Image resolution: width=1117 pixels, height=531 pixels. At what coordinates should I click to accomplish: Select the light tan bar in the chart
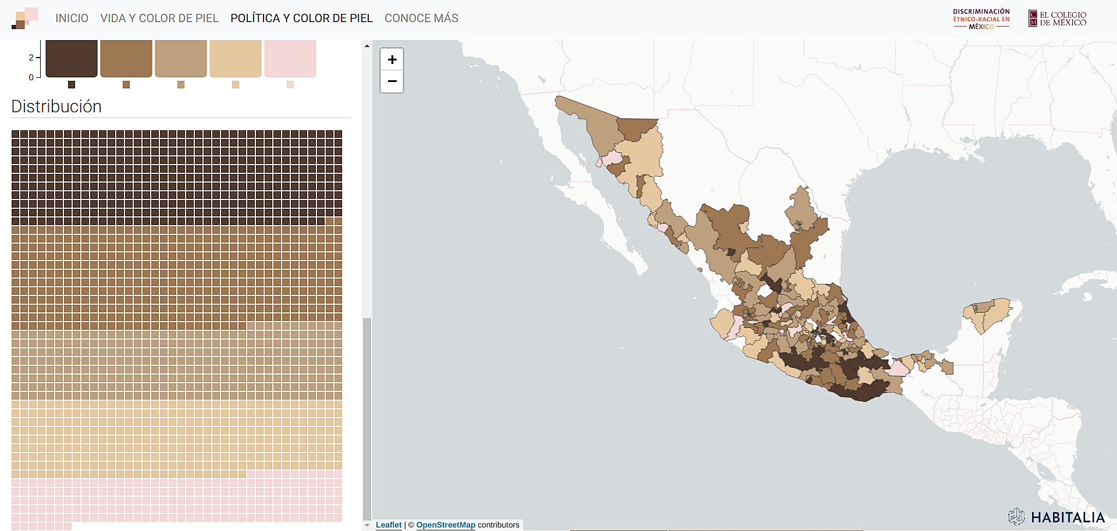236,58
